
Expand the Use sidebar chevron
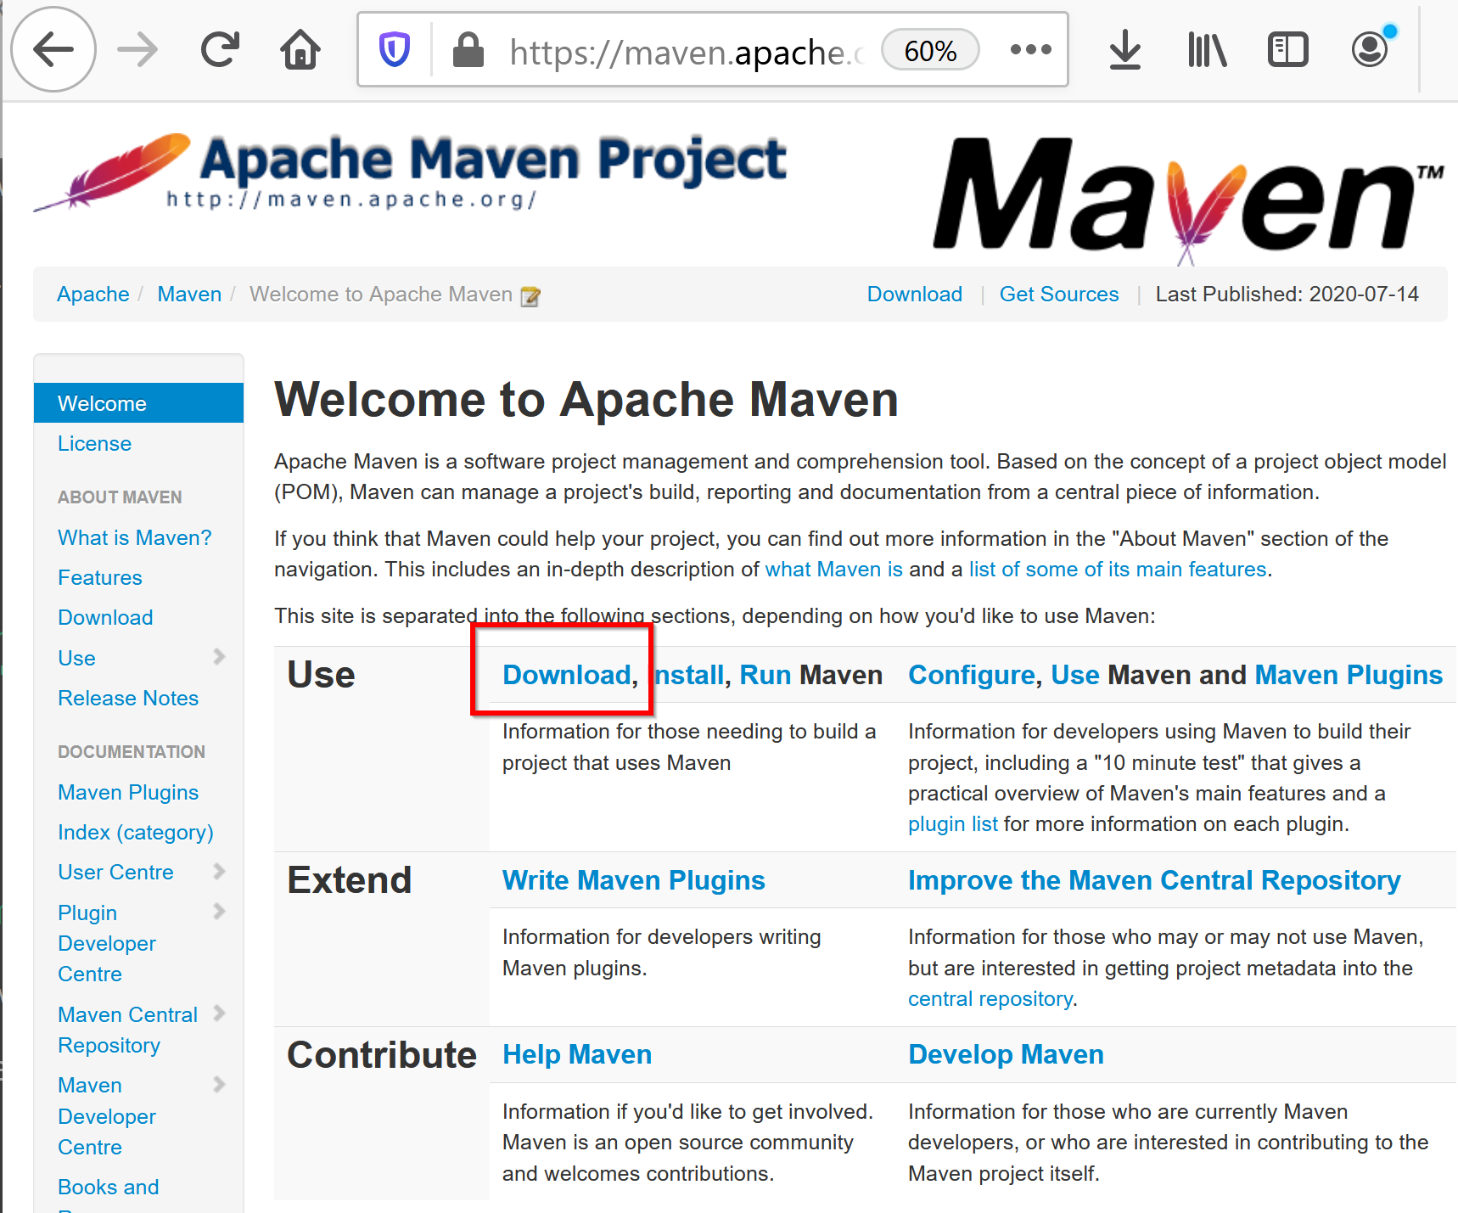[219, 656]
